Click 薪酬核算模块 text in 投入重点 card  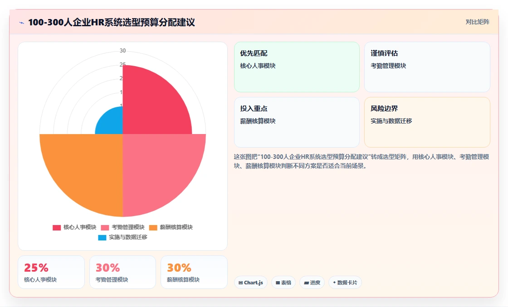tap(258, 121)
